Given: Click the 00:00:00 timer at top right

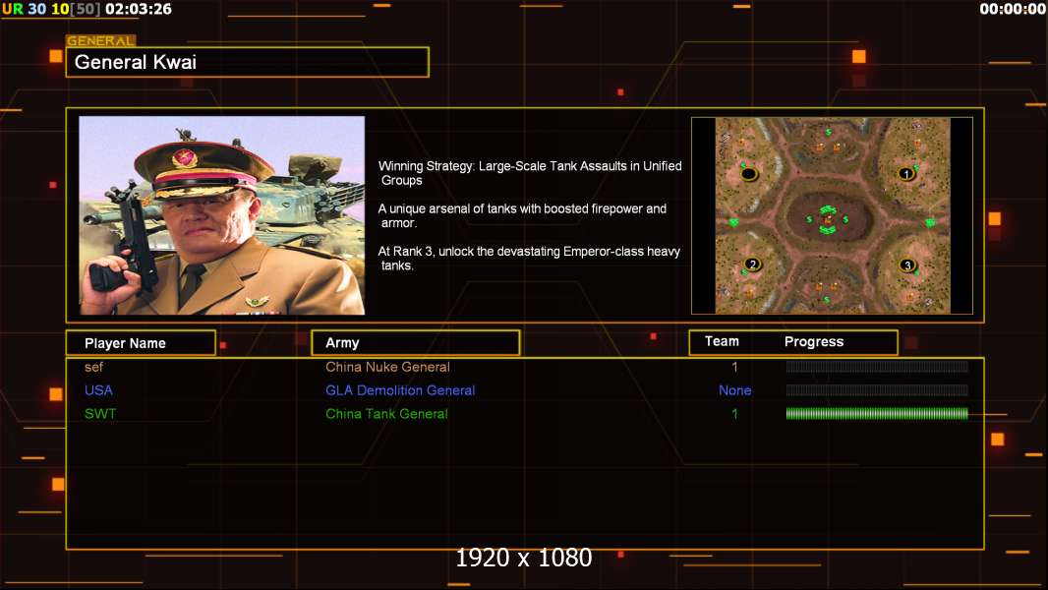Looking at the screenshot, I should pyautogui.click(x=1012, y=10).
